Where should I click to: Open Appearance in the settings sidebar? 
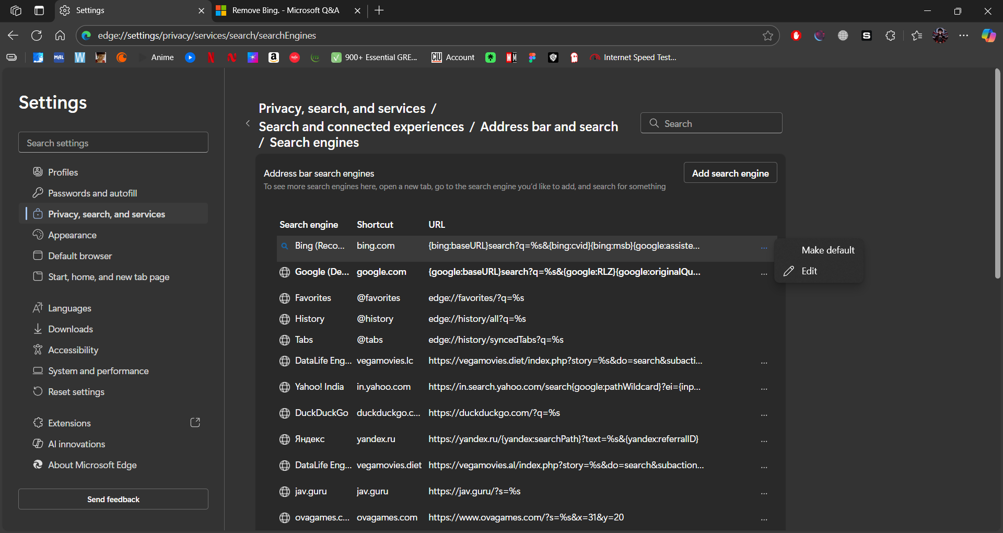coord(72,235)
